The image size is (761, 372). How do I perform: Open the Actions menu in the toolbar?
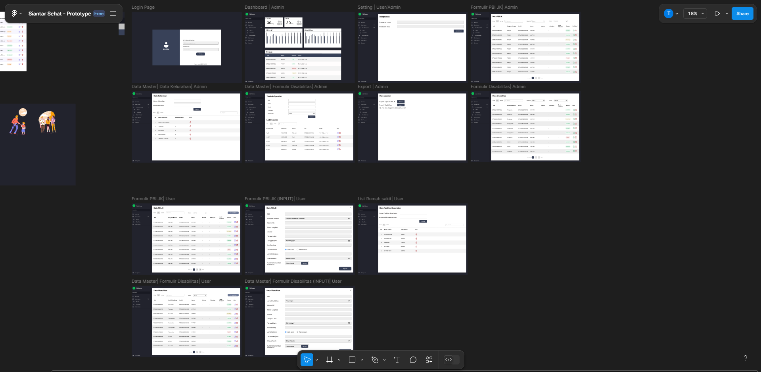click(x=429, y=360)
